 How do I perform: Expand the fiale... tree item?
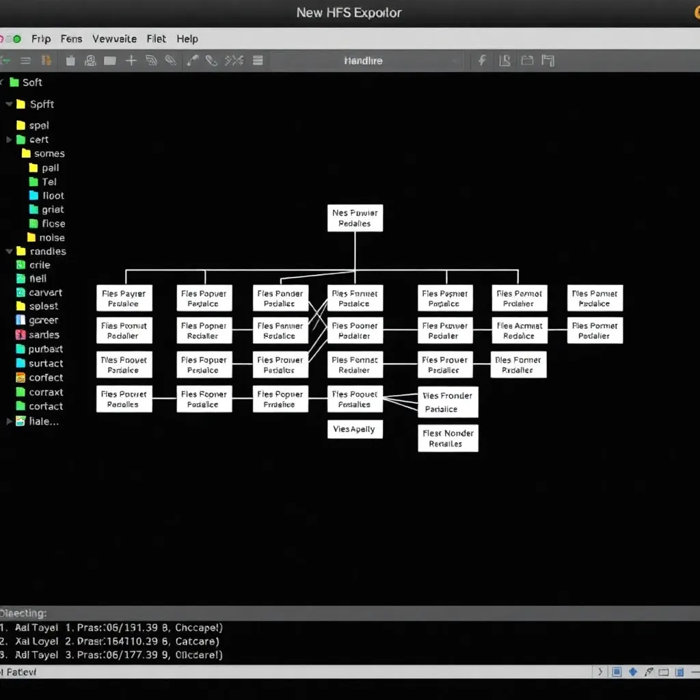10,422
